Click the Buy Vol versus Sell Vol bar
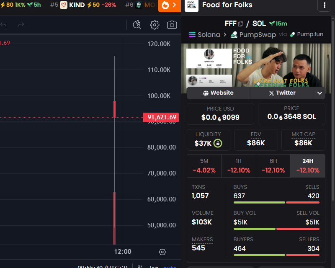 276,229
